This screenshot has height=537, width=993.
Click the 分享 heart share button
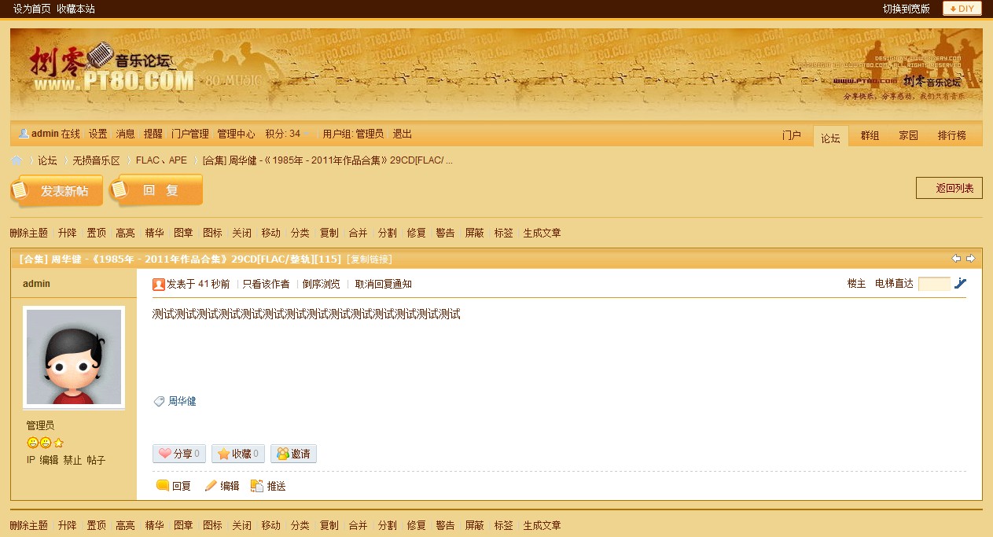(178, 454)
